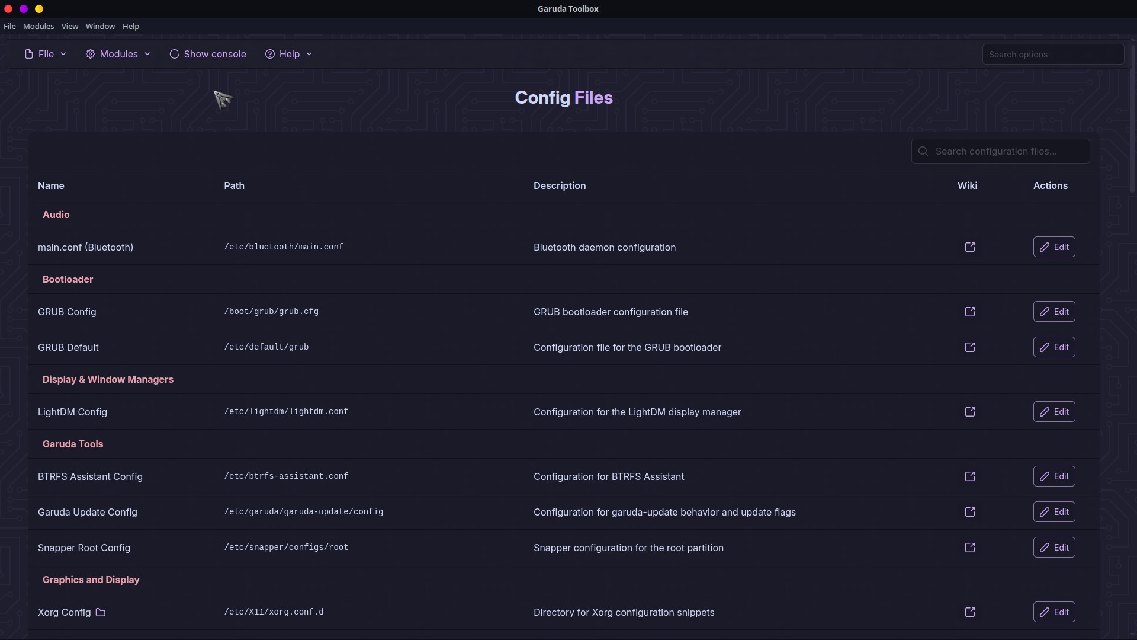
Task: Click the magnifier icon in configuration search
Action: click(x=923, y=151)
